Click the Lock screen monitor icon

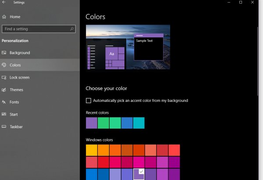coord(4,77)
